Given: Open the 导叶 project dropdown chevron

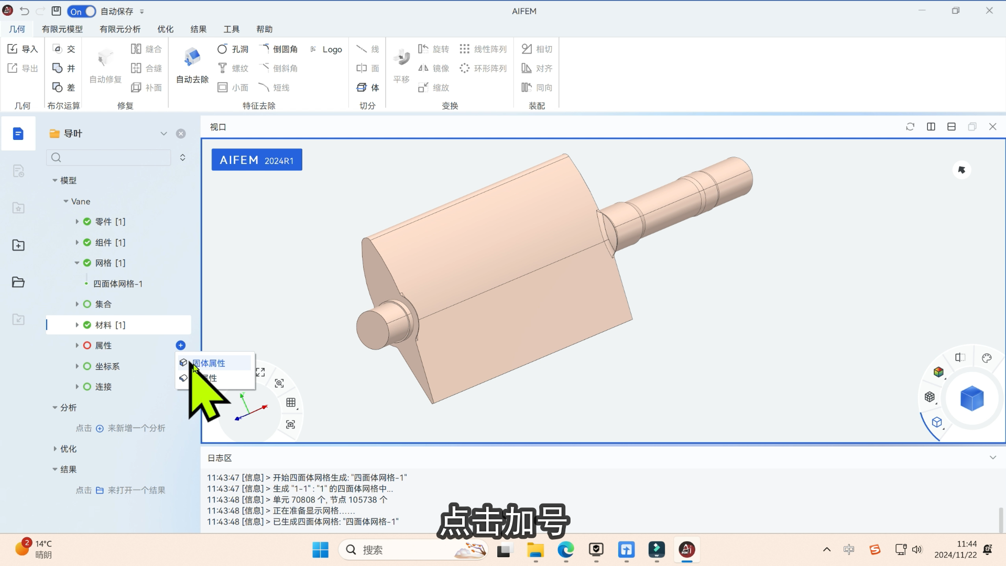Looking at the screenshot, I should tap(163, 134).
